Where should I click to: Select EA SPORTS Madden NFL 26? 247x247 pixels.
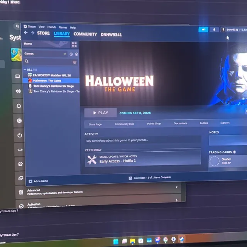(x=51, y=75)
